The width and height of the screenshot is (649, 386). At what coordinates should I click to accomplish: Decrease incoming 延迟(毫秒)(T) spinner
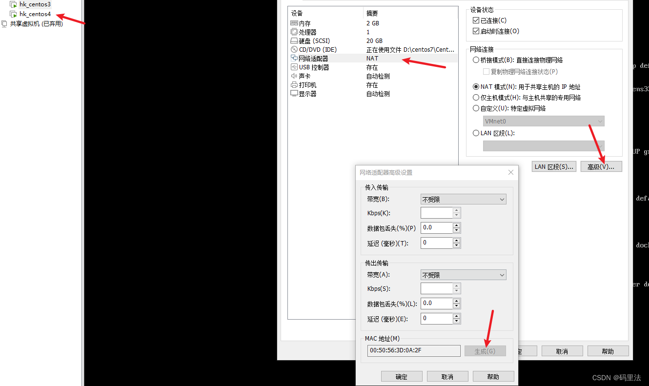coord(457,245)
